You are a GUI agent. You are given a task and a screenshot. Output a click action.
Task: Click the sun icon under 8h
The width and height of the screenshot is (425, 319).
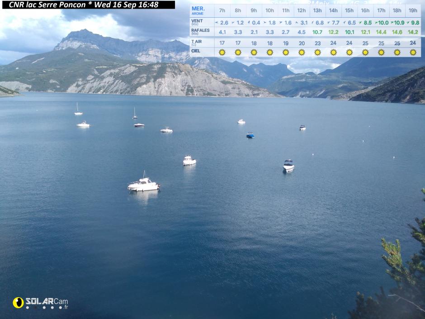point(238,52)
